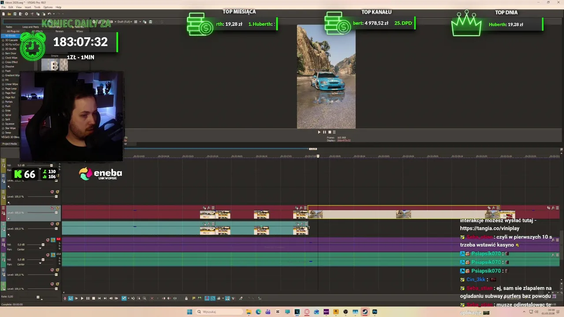Open the overlays grid dropdown in preview

point(140,22)
